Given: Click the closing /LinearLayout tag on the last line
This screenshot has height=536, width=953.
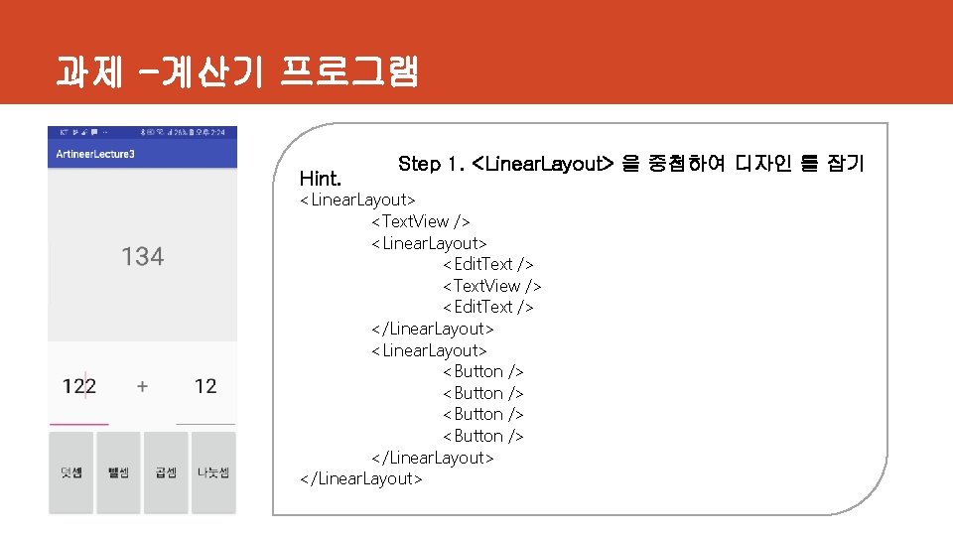Looking at the screenshot, I should click(x=361, y=478).
